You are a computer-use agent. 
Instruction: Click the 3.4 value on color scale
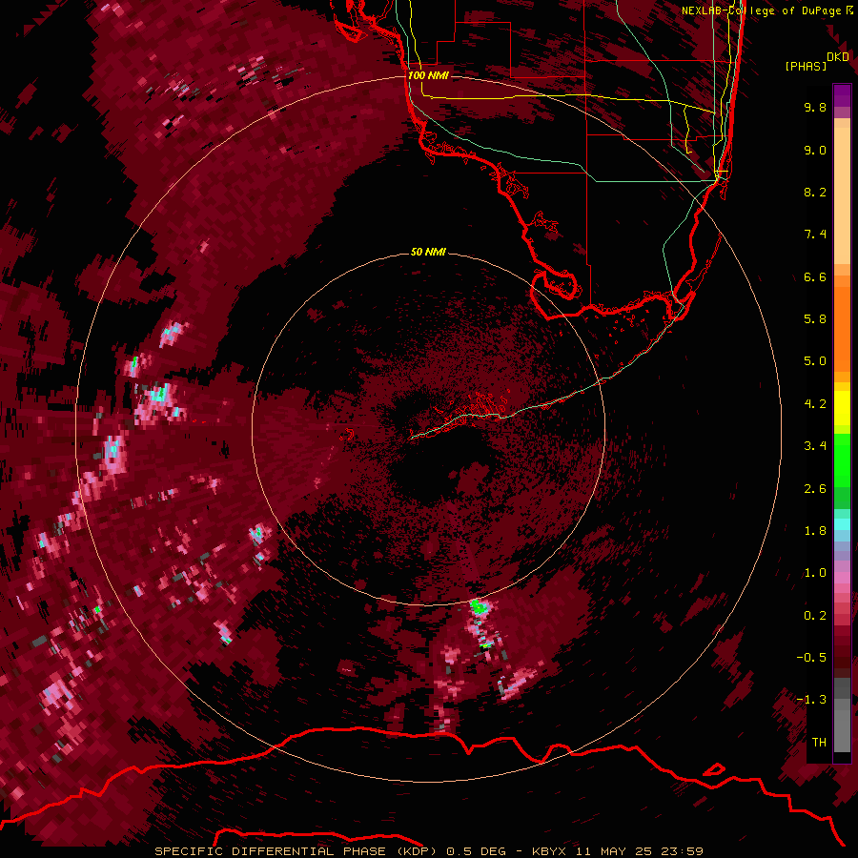pyautogui.click(x=815, y=446)
